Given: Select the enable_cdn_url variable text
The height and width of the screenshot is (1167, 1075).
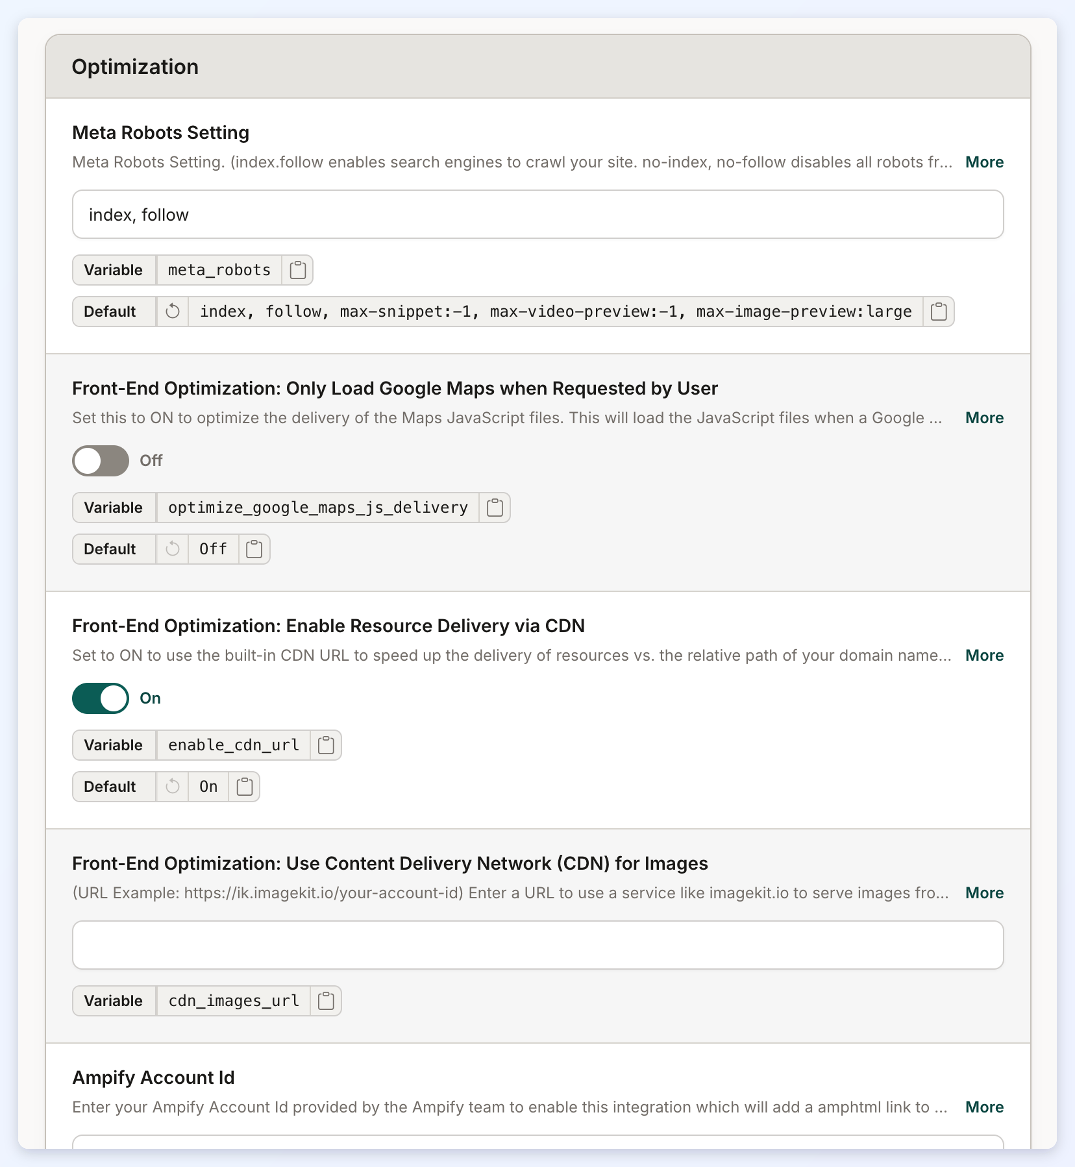Looking at the screenshot, I should (x=234, y=745).
